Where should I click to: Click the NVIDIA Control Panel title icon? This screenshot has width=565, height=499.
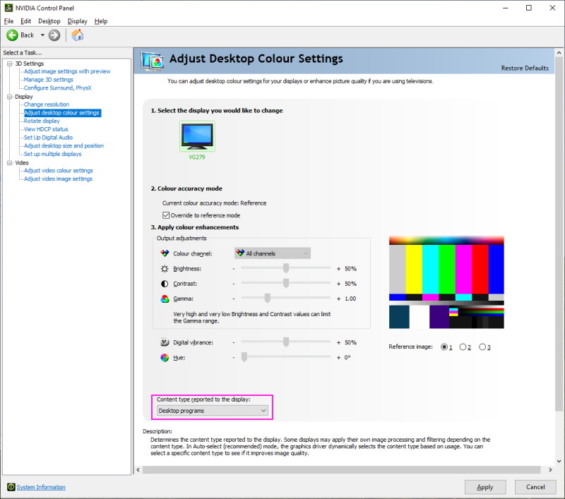click(x=8, y=8)
